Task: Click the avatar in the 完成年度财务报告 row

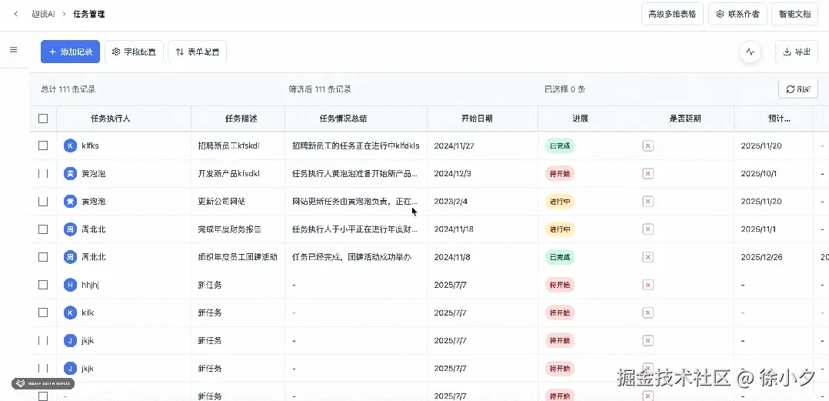Action: click(70, 229)
